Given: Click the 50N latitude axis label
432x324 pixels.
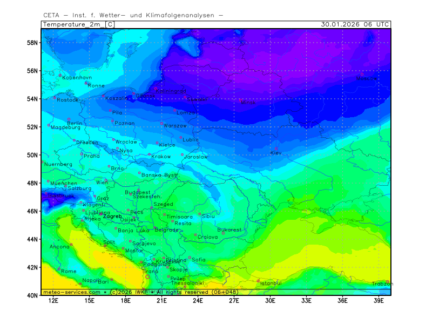Looking at the screenshot, I should (33, 156).
